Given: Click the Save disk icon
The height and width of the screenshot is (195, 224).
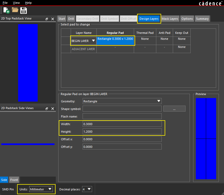Looking at the screenshot, I should 24,11.
